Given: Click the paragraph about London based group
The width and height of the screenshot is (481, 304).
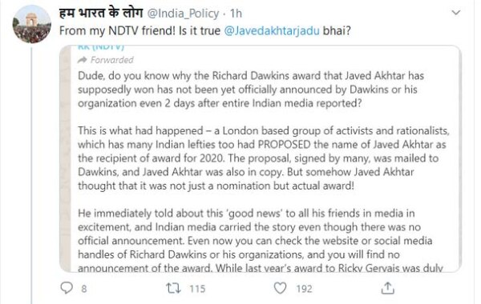Looking at the screenshot, I should 264,158.
